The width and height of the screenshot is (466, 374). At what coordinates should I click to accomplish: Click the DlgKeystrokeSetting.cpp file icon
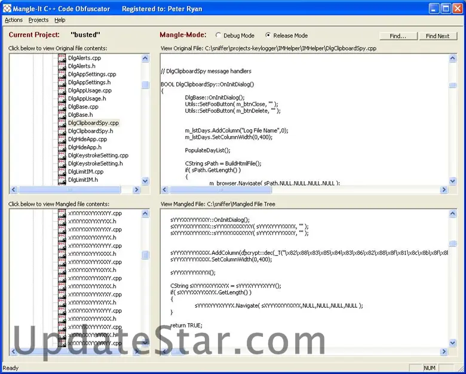pos(62,155)
